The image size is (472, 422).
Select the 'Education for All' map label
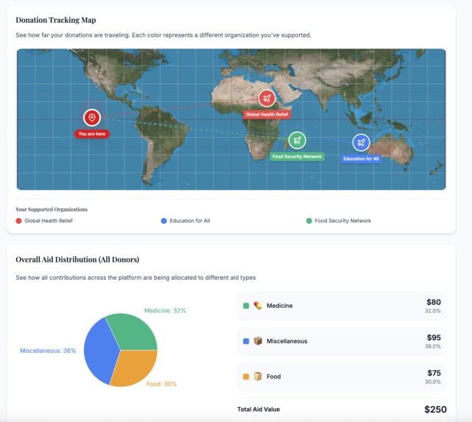(361, 159)
